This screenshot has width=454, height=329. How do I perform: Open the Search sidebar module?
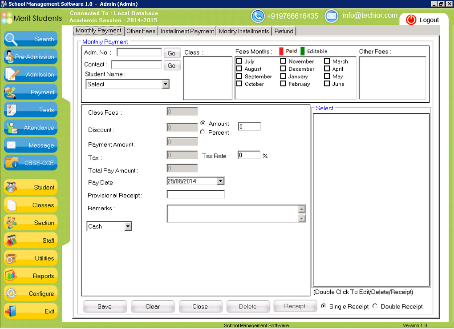pos(31,39)
